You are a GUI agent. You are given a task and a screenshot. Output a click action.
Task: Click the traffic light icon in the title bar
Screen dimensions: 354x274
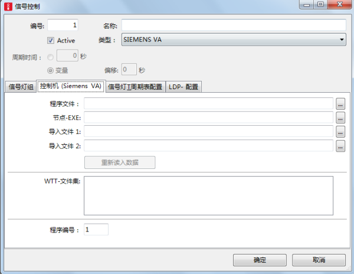tap(8, 6)
